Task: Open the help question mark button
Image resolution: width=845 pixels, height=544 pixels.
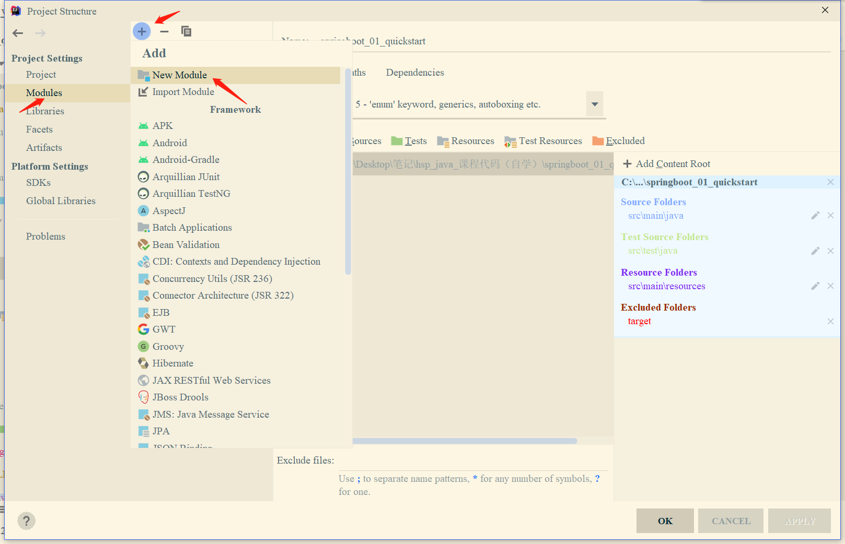Action: (27, 521)
